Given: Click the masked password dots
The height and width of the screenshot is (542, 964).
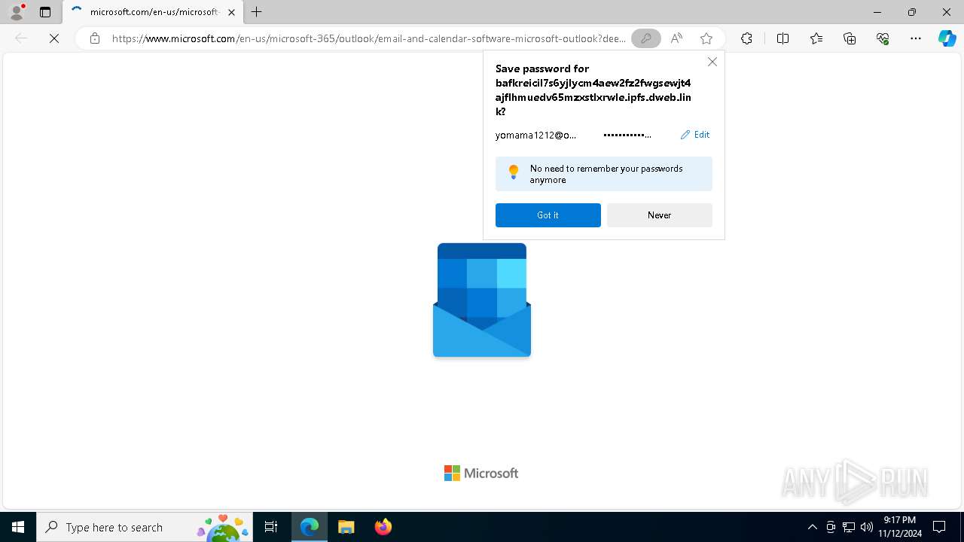Looking at the screenshot, I should (627, 135).
